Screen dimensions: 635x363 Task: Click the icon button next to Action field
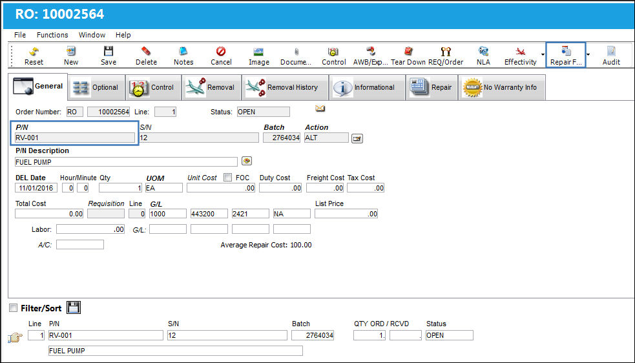coord(357,139)
